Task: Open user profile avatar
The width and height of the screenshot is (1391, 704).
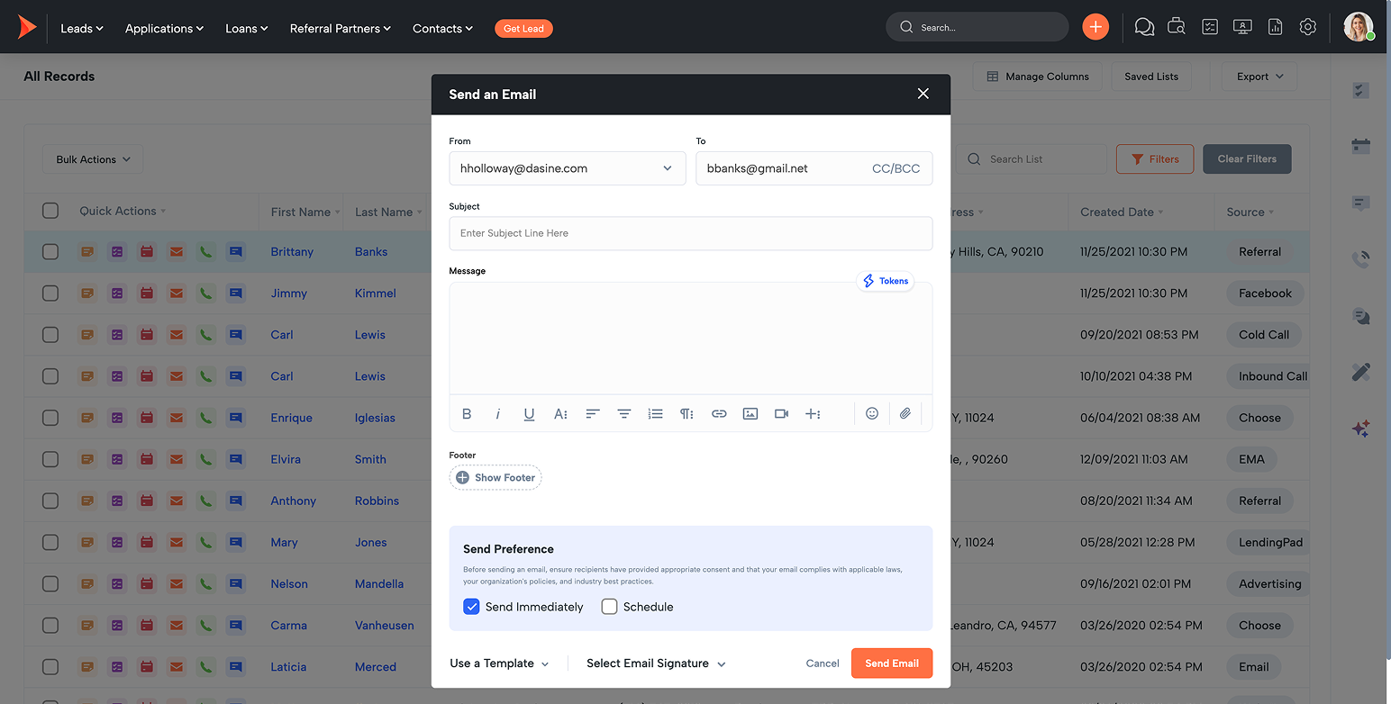Action: point(1358,27)
